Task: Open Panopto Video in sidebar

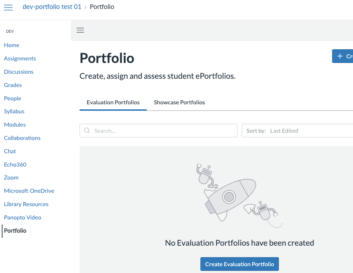Action: pyautogui.click(x=23, y=217)
